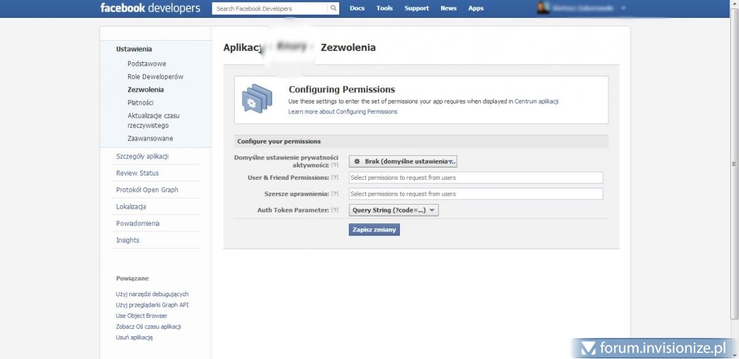The image size is (739, 359).
Task: Open the Brak (domyślne ustawienia) privacy dropdown
Action: [x=403, y=161]
